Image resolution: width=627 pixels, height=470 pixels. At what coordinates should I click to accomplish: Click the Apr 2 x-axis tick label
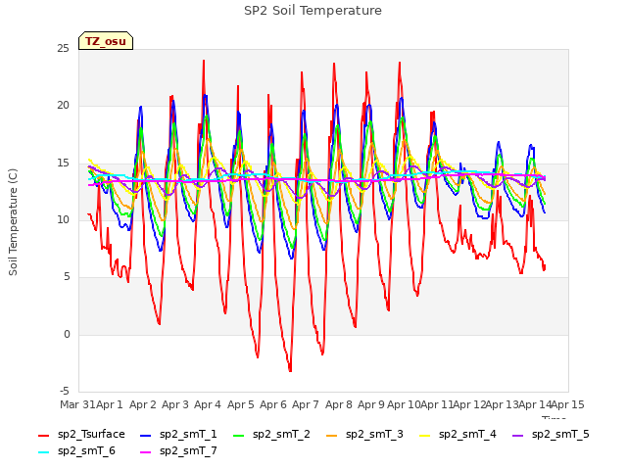click(143, 404)
